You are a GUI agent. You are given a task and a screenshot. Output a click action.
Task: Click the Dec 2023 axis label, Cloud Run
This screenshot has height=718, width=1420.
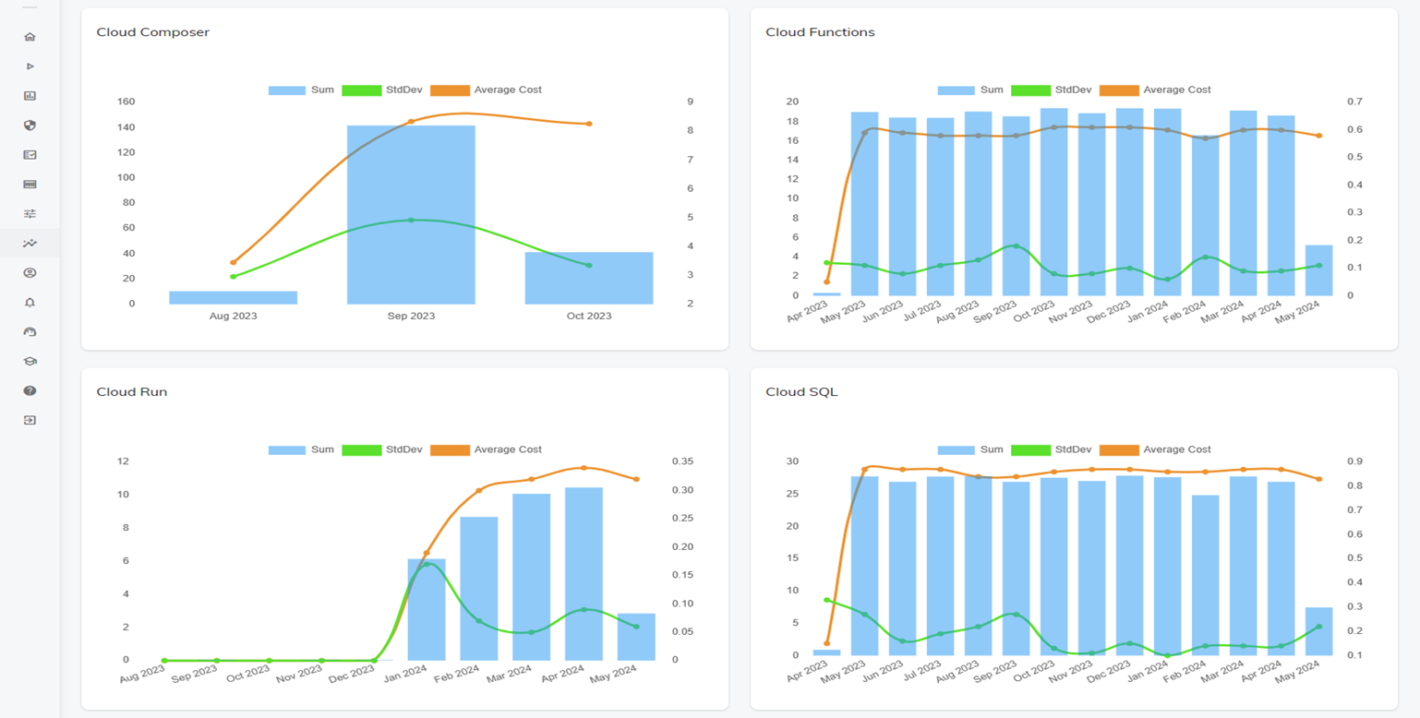pos(350,674)
